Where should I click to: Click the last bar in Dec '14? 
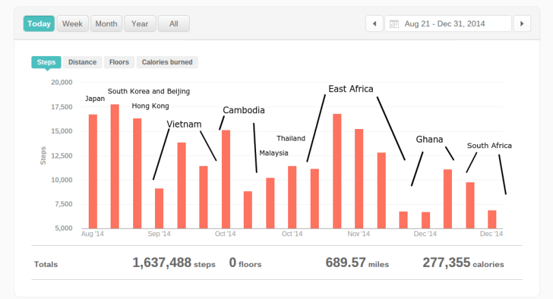tap(492, 219)
